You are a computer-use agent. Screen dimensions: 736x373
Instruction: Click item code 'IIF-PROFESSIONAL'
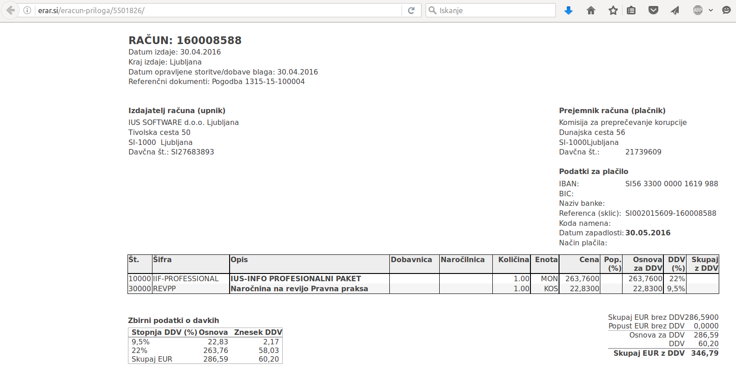click(x=186, y=279)
